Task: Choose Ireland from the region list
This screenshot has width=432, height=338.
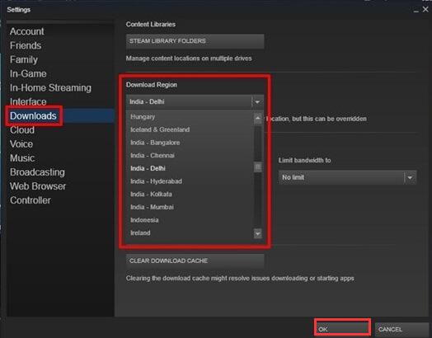Action: point(190,233)
